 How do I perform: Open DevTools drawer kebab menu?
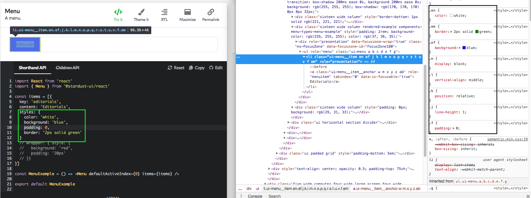click(241, 196)
